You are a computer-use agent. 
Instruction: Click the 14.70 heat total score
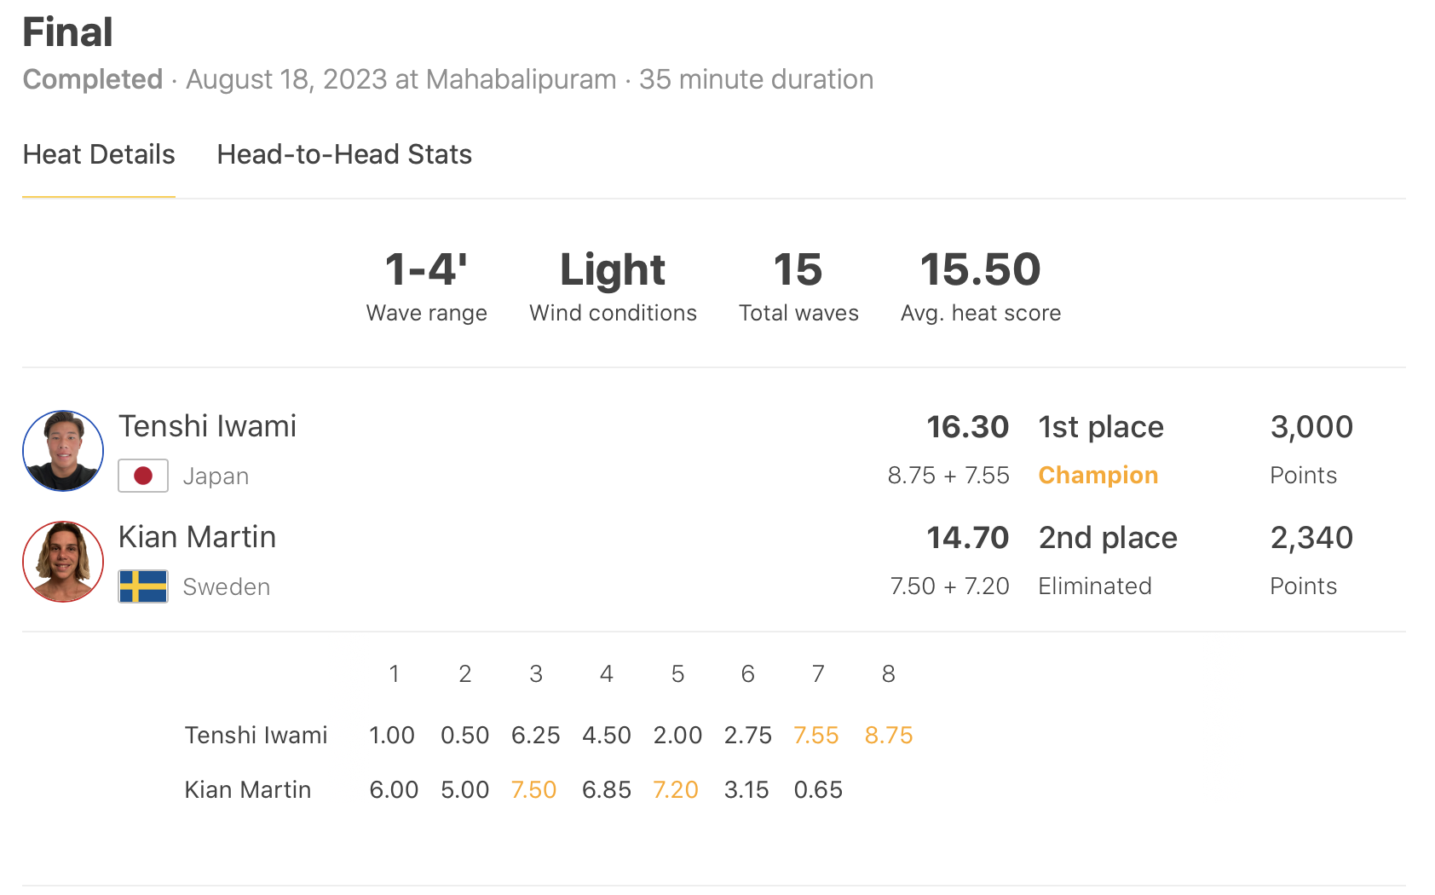(x=967, y=537)
